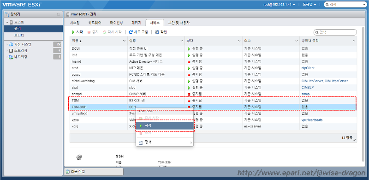Image resolution: width=369 pixels, height=180 pixels.
Task: Click the services search field
Action: point(335,32)
